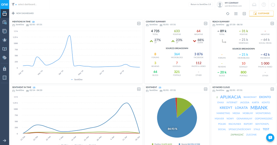Open the live chat bubble
The height and width of the screenshot is (145, 277).
(x=270, y=137)
